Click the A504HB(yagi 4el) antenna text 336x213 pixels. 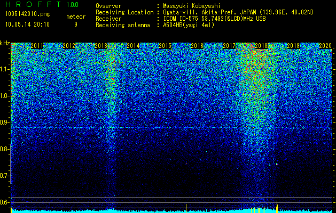[189, 25]
